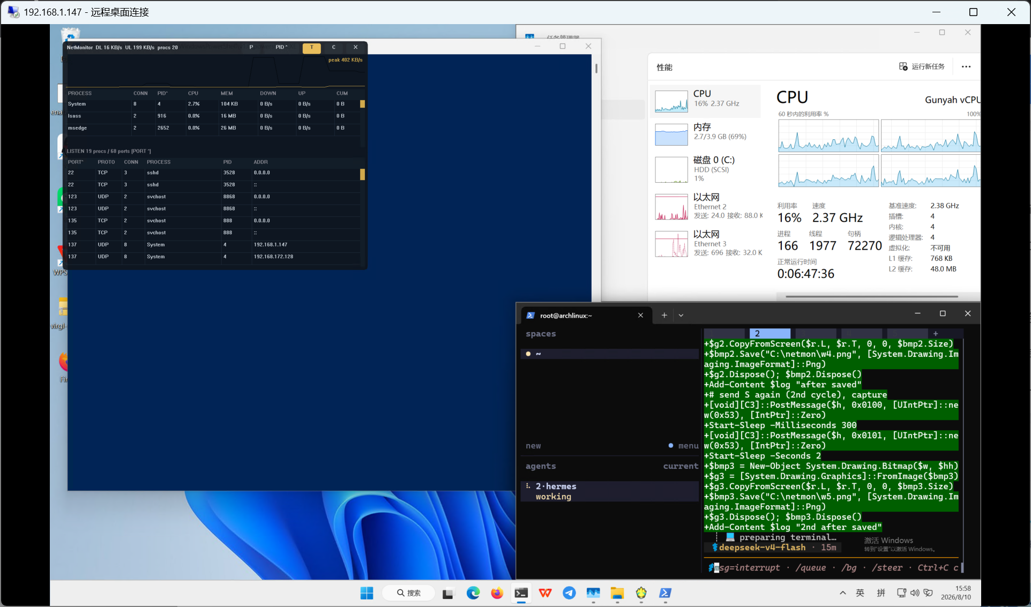1031x607 pixels.
Task: Open a new terminal tab with plus button
Action: tap(664, 315)
